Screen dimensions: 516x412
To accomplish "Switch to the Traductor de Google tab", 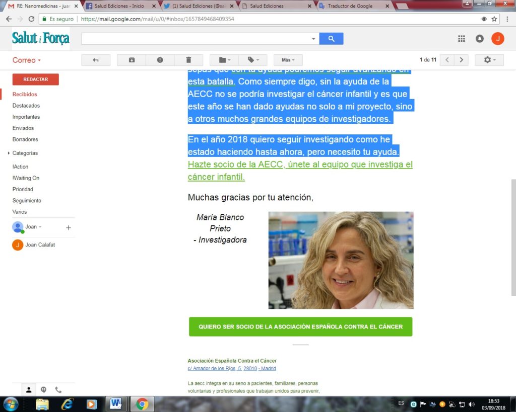I will tap(350, 6).
